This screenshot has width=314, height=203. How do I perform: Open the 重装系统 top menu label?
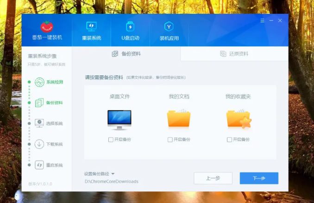[92, 38]
